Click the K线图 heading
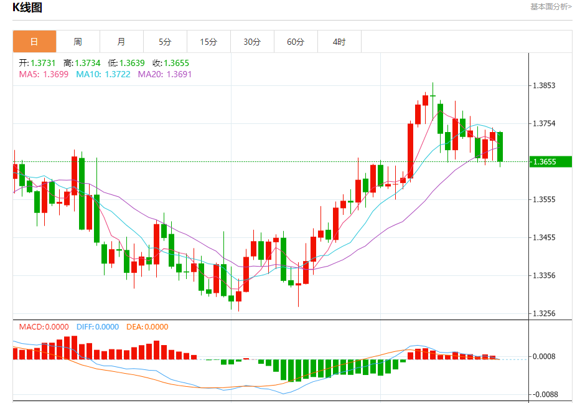Image resolution: width=585 pixels, height=403 pixels. (27, 7)
